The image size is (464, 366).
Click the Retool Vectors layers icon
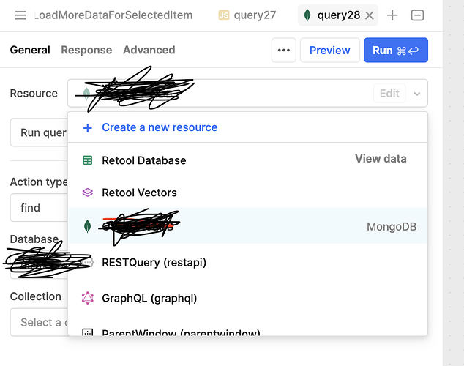pyautogui.click(x=88, y=193)
